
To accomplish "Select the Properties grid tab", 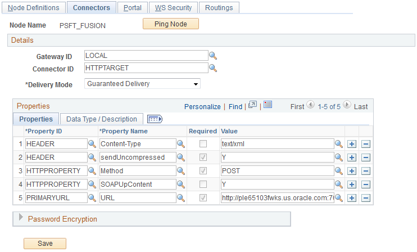I will pyautogui.click(x=36, y=119).
